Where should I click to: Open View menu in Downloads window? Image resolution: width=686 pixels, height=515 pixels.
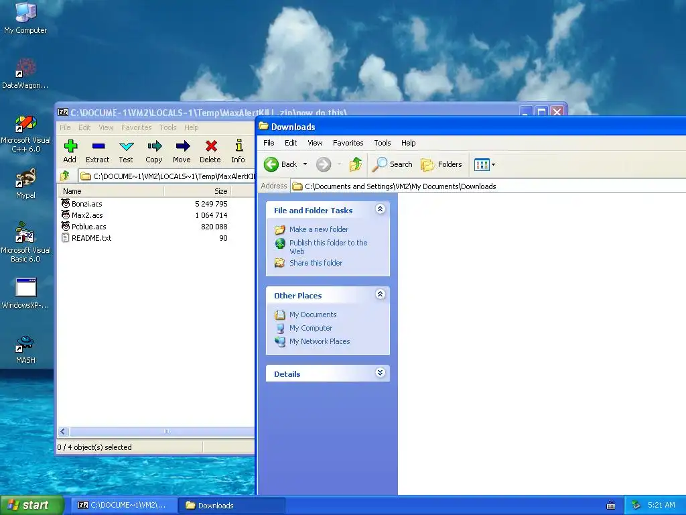315,143
